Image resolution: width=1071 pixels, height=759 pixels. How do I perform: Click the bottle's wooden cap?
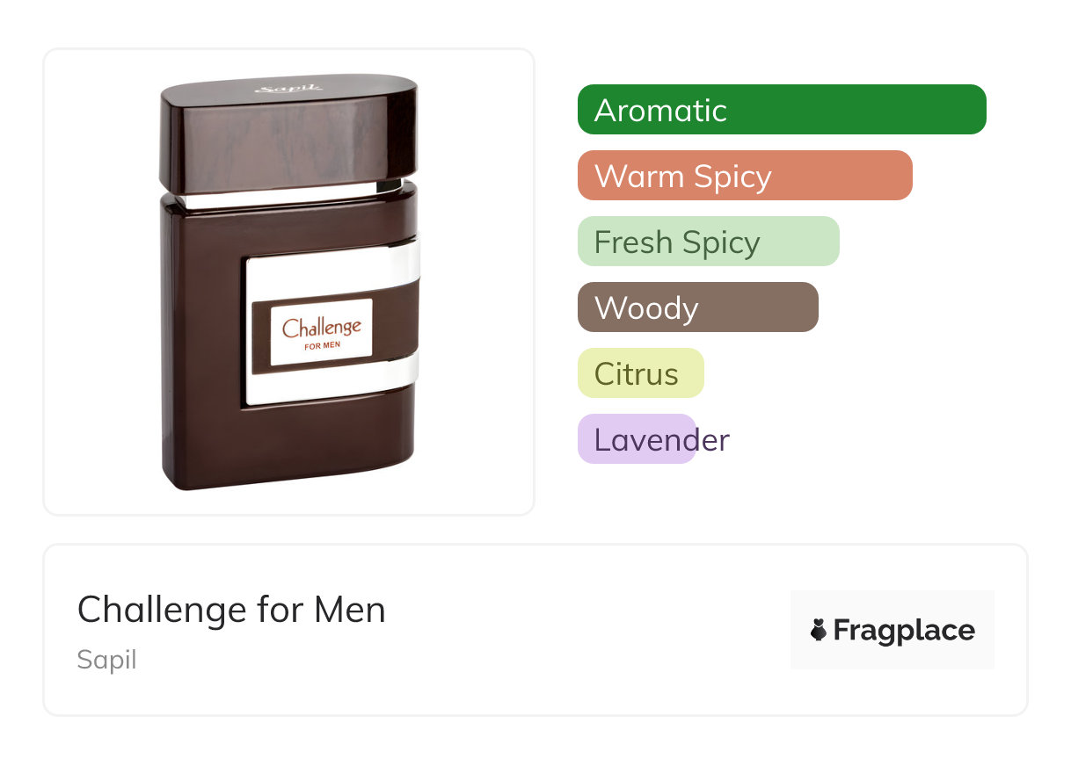point(288,132)
